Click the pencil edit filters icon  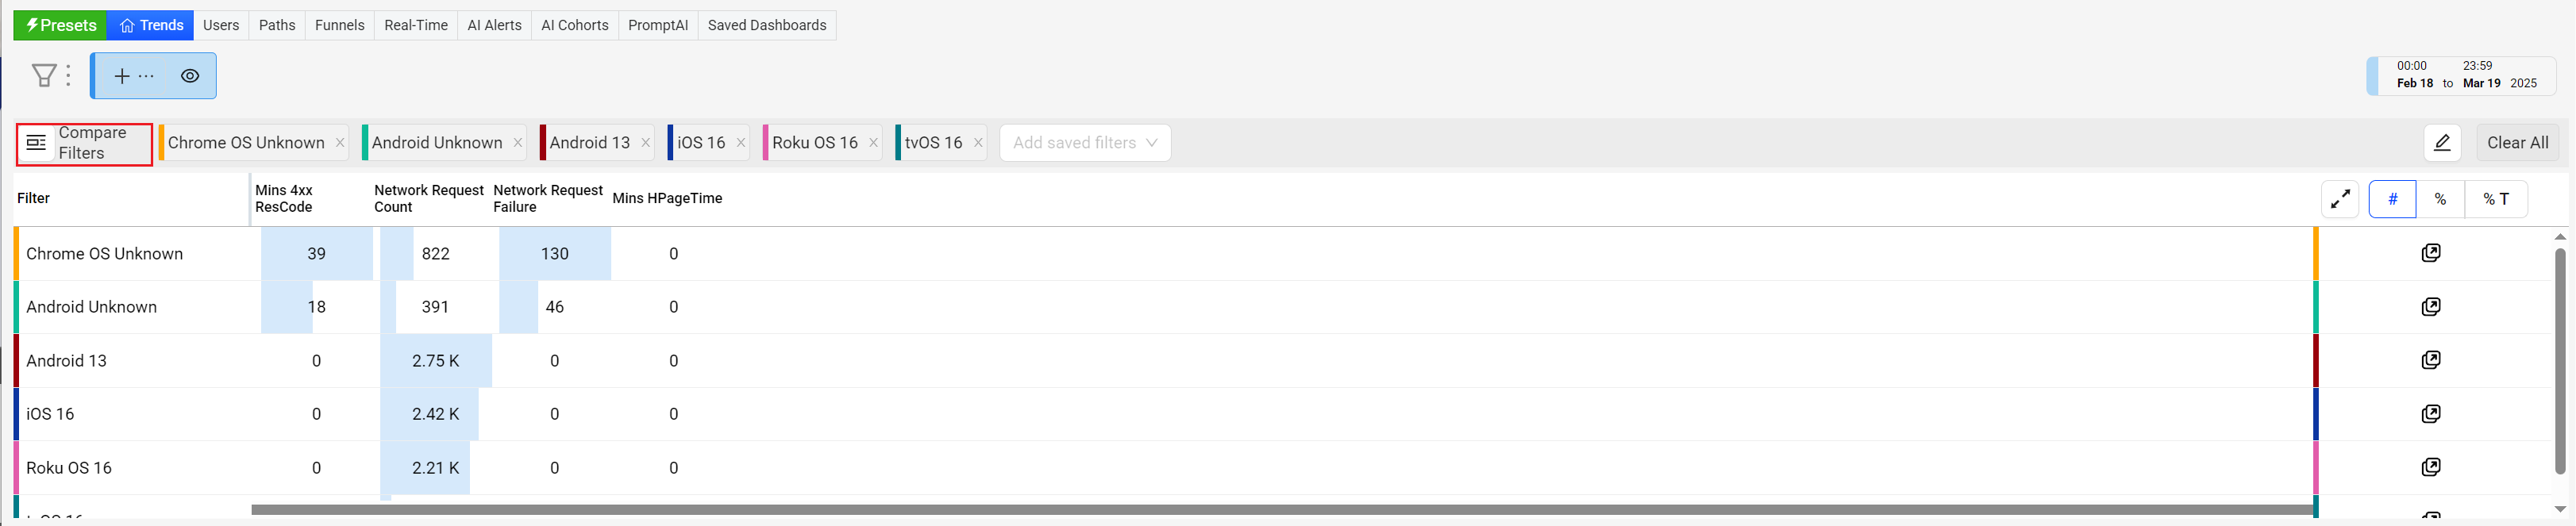2441,143
